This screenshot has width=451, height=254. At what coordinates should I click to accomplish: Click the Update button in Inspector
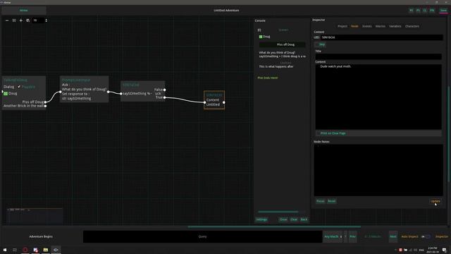[x=435, y=201]
